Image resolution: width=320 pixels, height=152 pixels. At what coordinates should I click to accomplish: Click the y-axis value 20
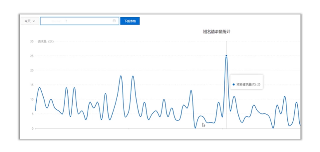32,70
